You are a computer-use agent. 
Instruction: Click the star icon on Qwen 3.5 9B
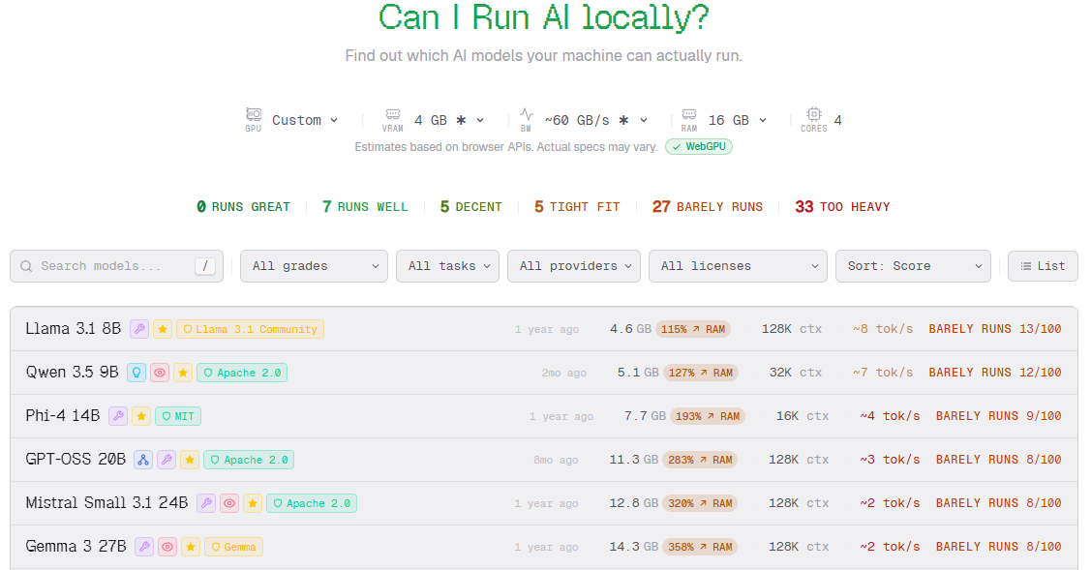182,373
